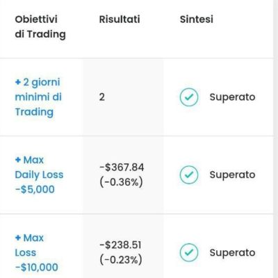This screenshot has width=278, height=278.
Task: Click green checkmark in Max Loss row
Action: click(189, 252)
